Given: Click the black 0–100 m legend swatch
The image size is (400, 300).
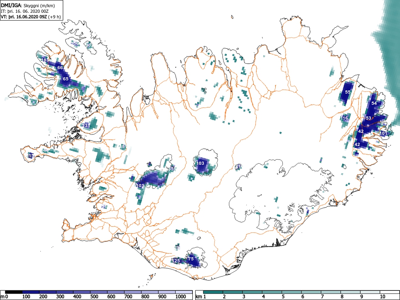Looking at the screenshot, I should tap(14, 292).
